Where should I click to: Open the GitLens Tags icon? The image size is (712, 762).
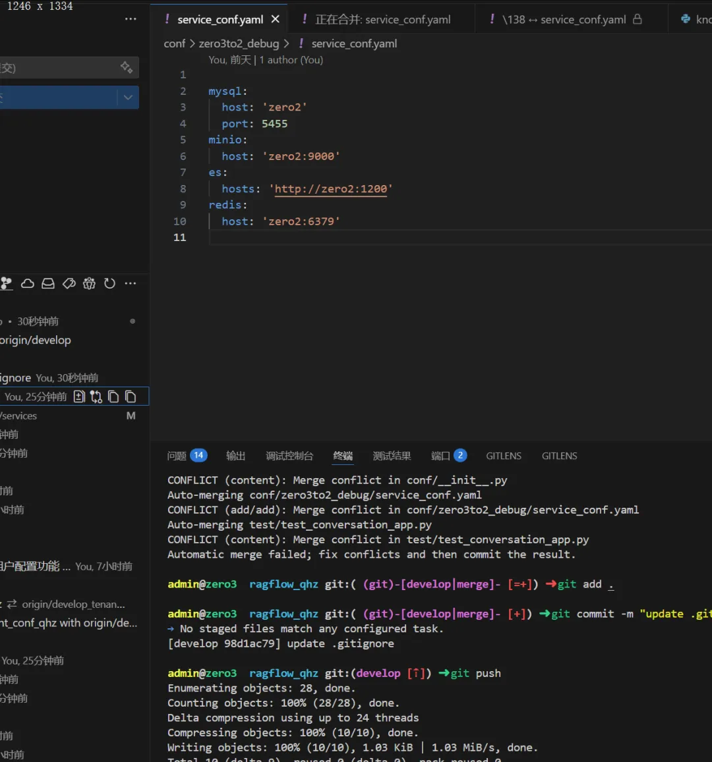point(69,283)
